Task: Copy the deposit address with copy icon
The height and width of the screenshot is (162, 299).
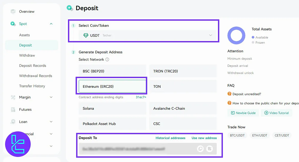Action: point(200,149)
